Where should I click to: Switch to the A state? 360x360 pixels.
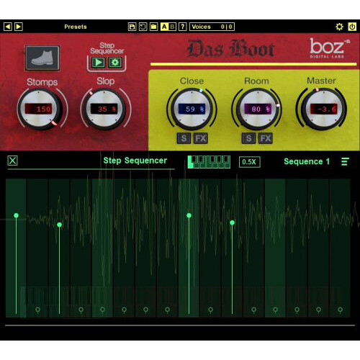[x=164, y=27]
